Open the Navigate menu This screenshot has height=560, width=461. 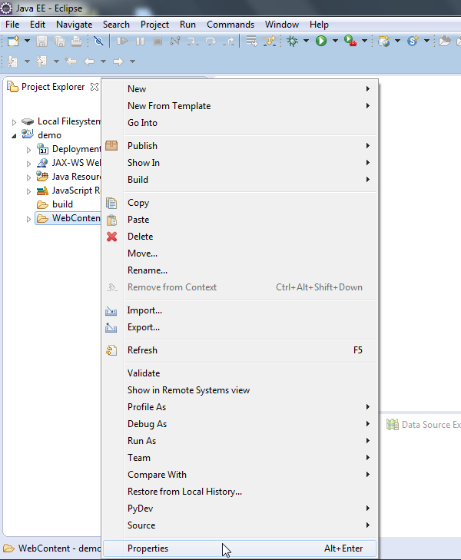tap(75, 25)
